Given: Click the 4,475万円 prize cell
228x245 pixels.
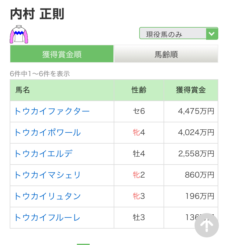Looking at the screenshot, I should pos(196,111).
